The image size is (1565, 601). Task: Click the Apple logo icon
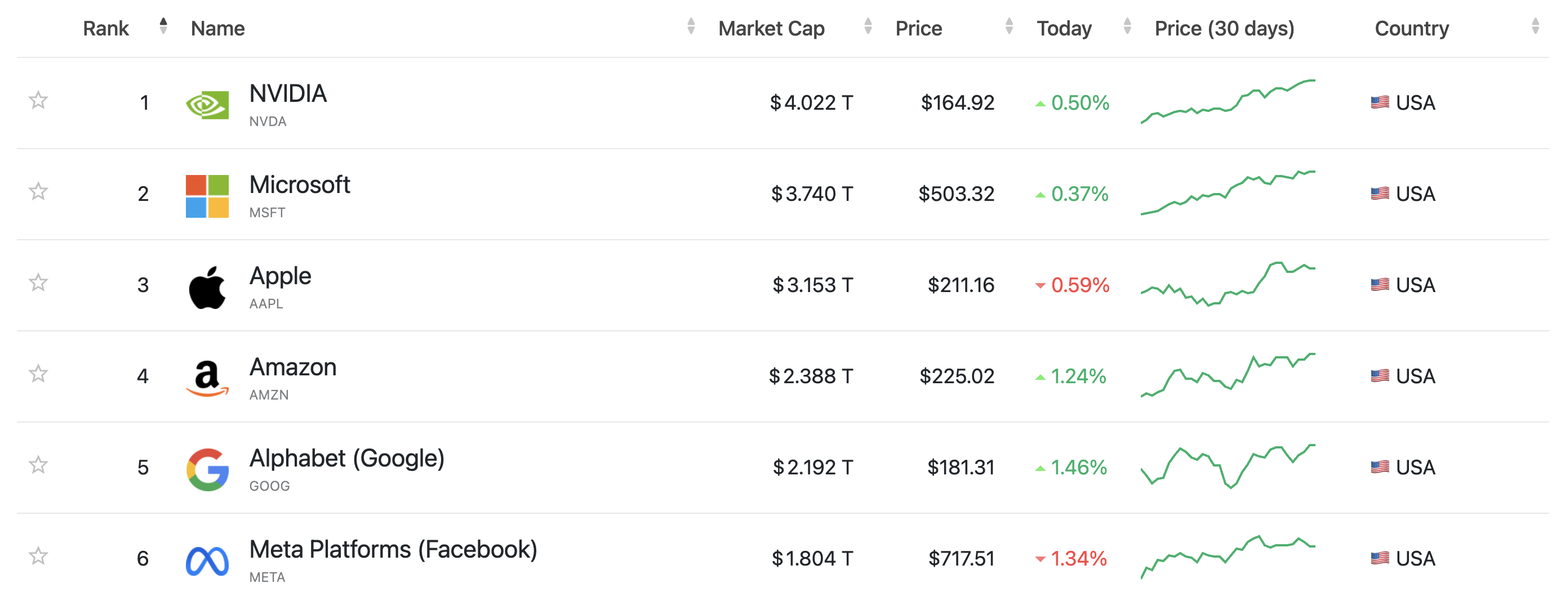click(x=207, y=287)
